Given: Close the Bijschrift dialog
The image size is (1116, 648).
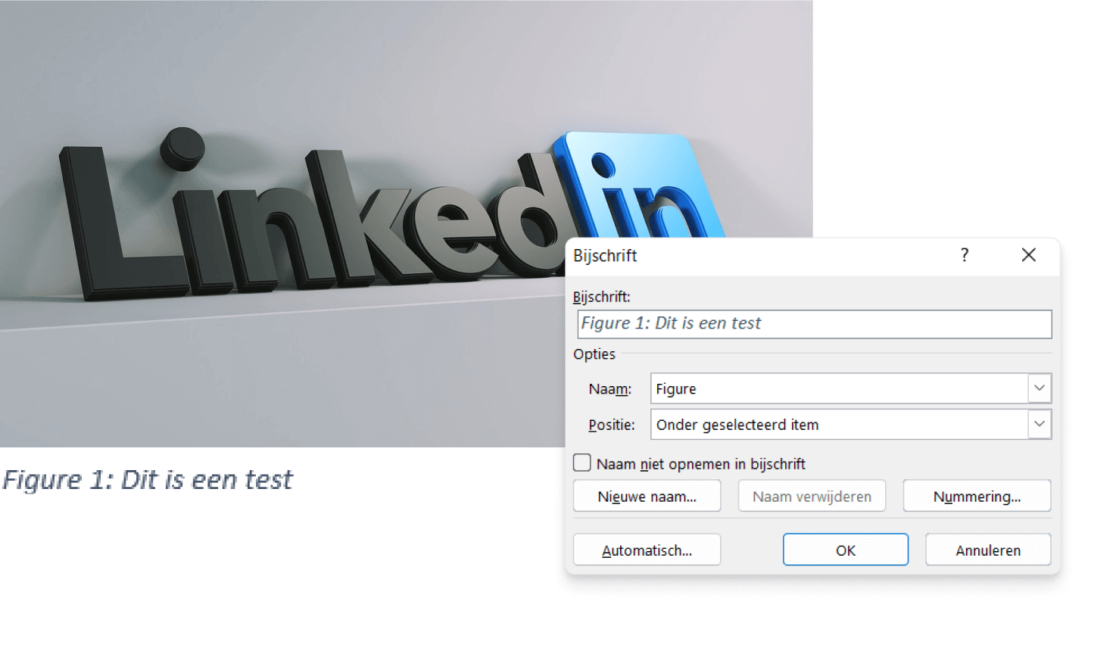Looking at the screenshot, I should (x=1028, y=255).
